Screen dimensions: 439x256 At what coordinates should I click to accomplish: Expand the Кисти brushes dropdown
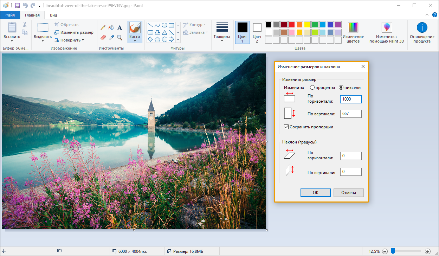(x=135, y=41)
